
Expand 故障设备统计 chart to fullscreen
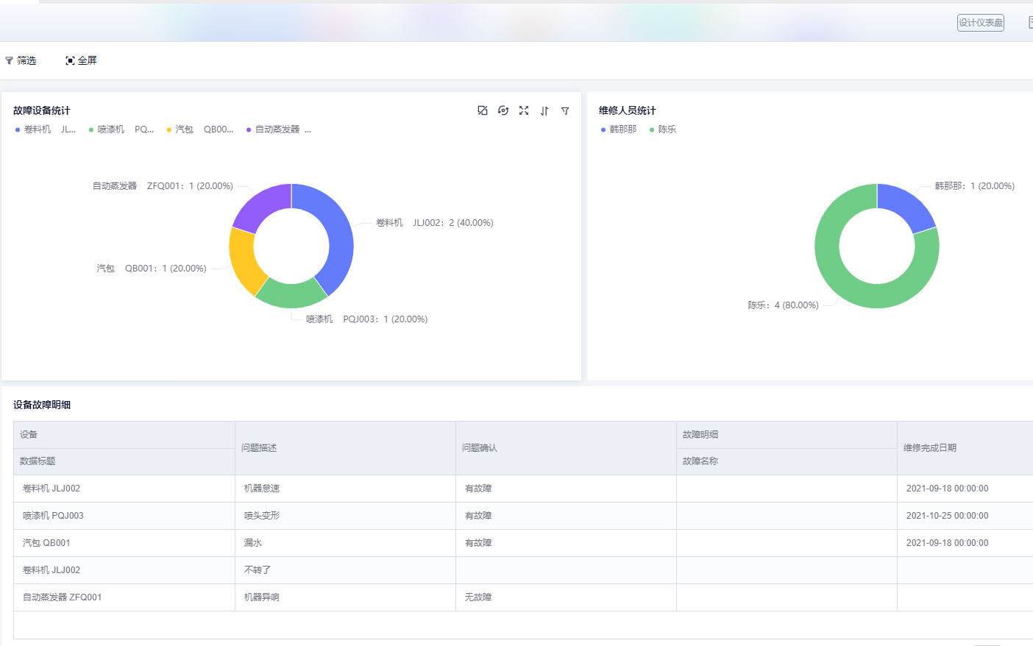point(524,110)
